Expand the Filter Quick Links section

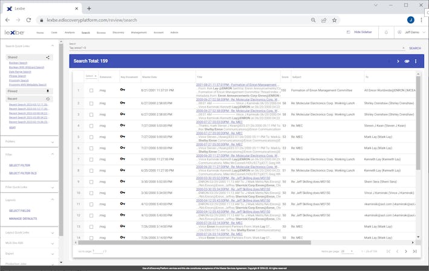click(x=53, y=187)
